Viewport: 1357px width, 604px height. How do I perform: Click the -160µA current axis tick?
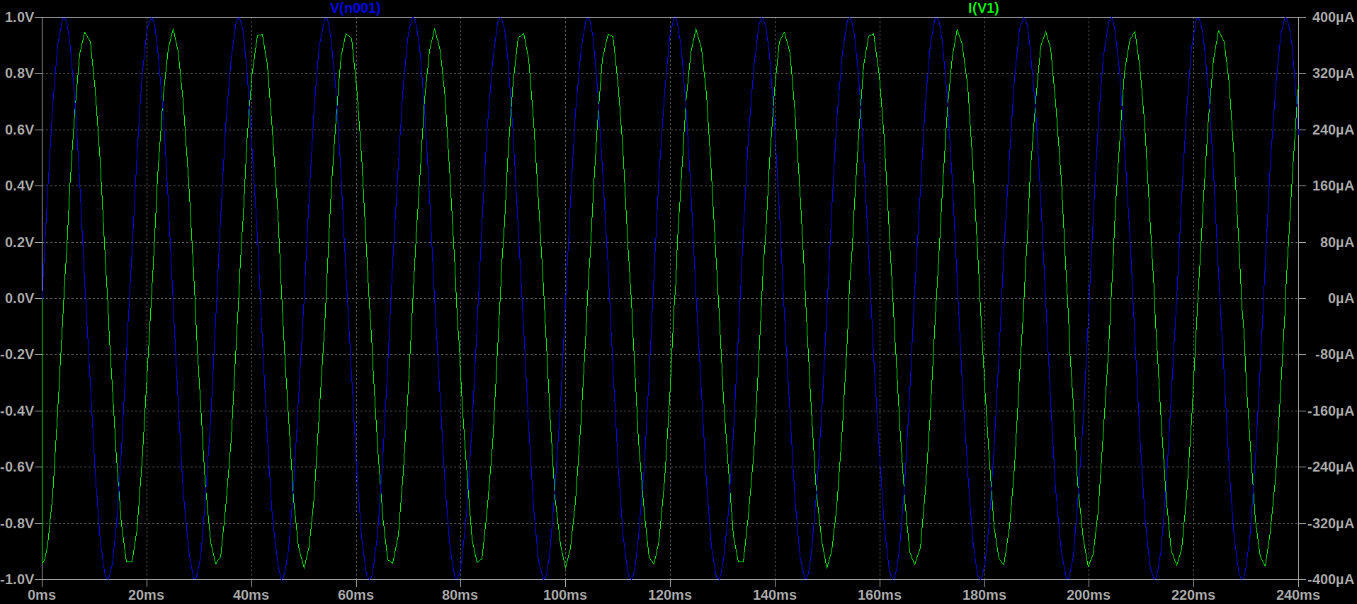click(x=1331, y=411)
